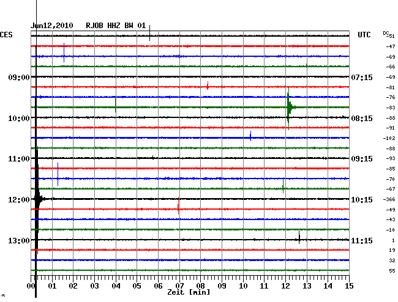Click the 09:00 local time label
398x302 pixels.
(19, 77)
